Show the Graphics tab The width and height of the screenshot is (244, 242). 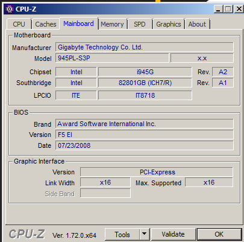[169, 24]
